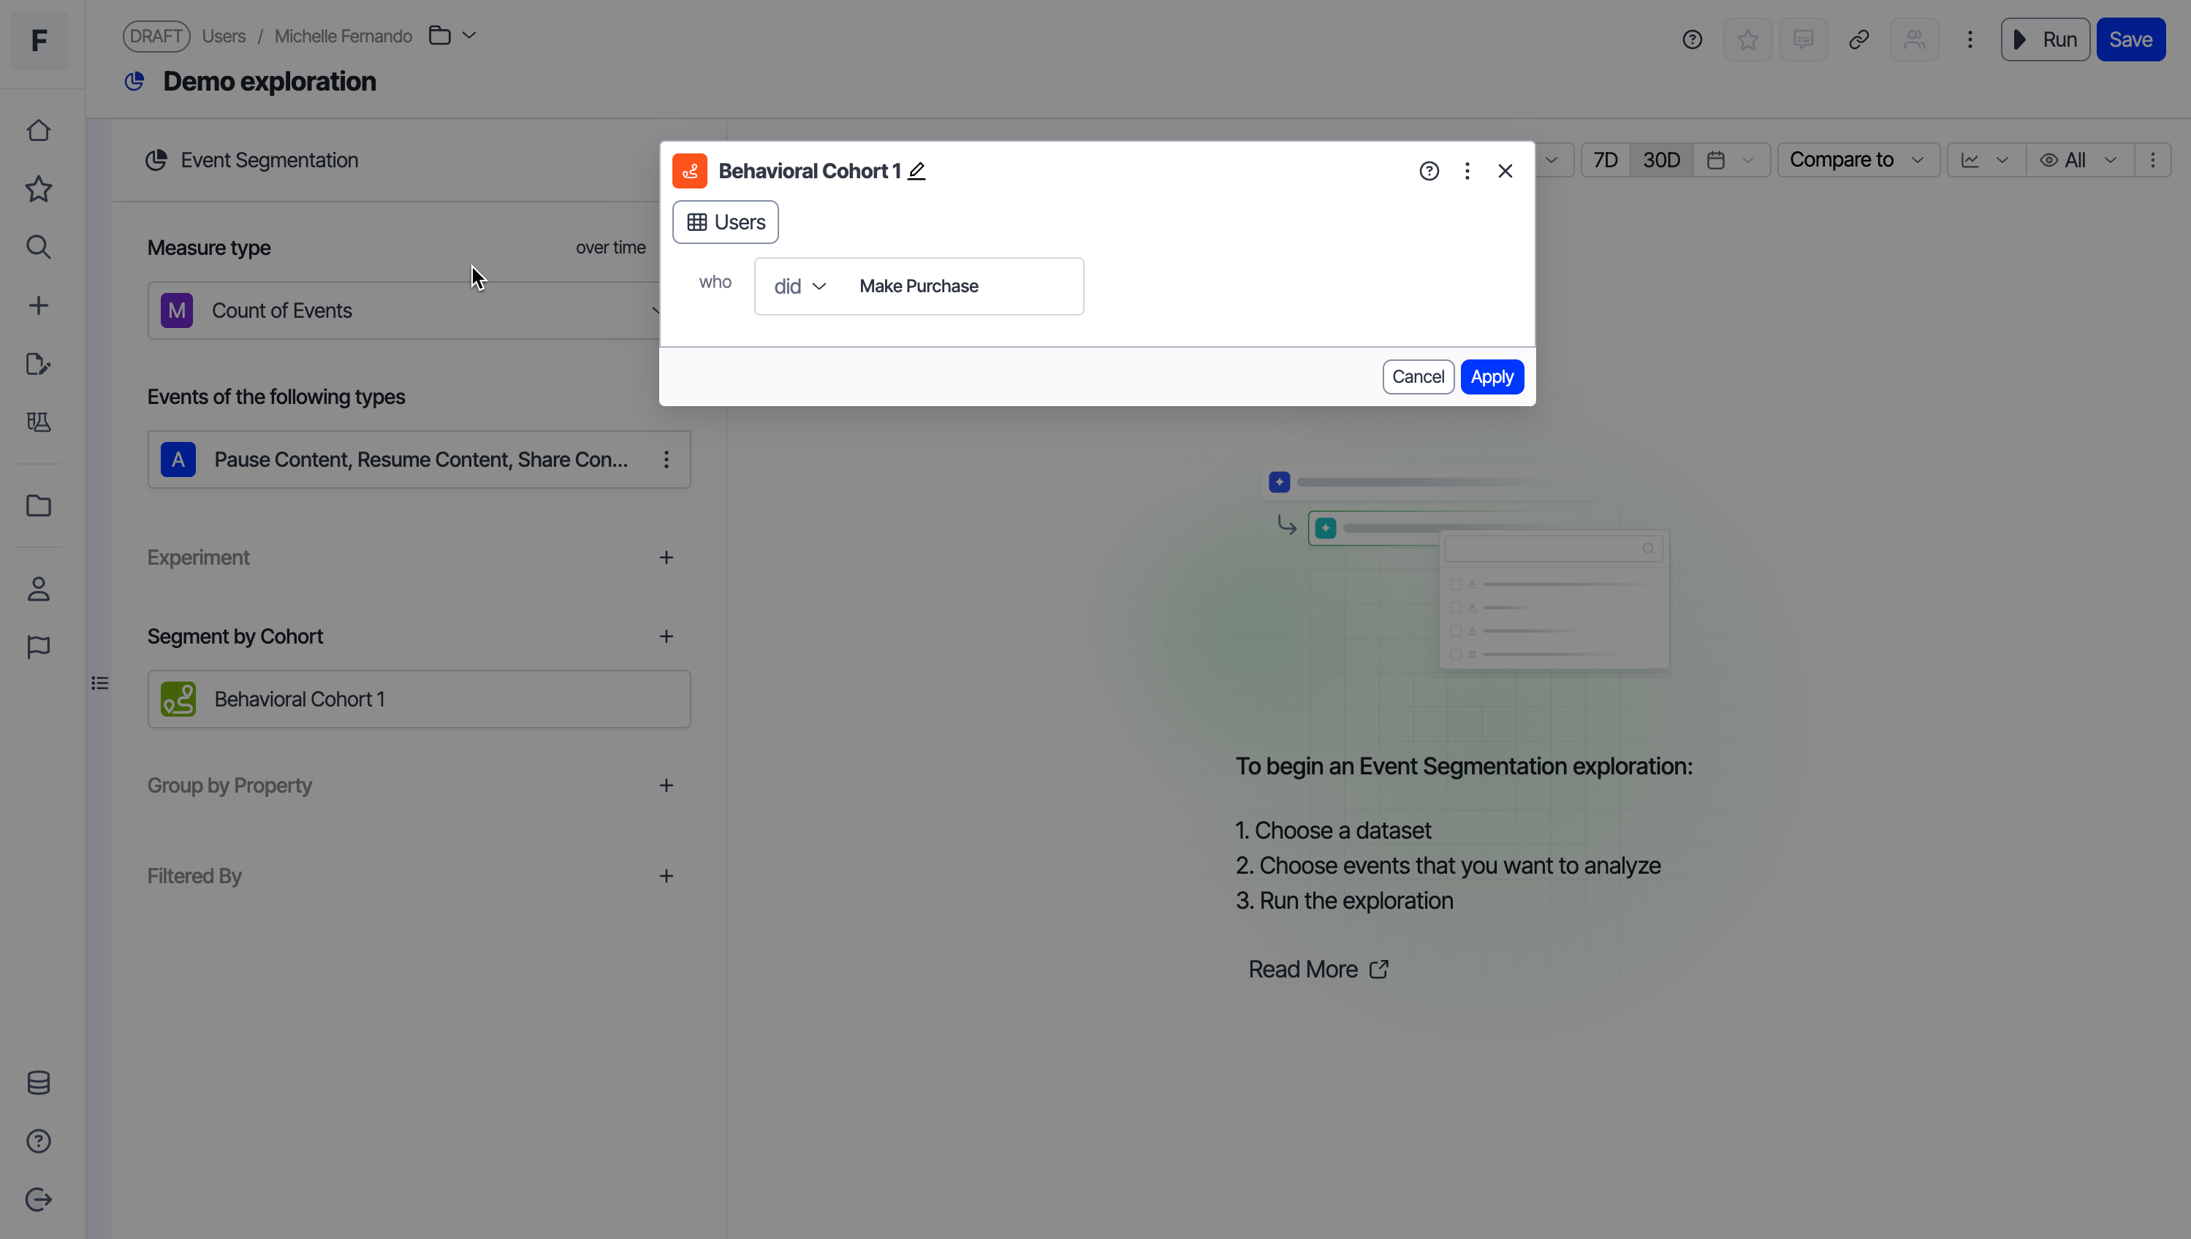Image resolution: width=2191 pixels, height=1239 pixels.
Task: Cancel the cohort dialog
Action: point(1417,377)
